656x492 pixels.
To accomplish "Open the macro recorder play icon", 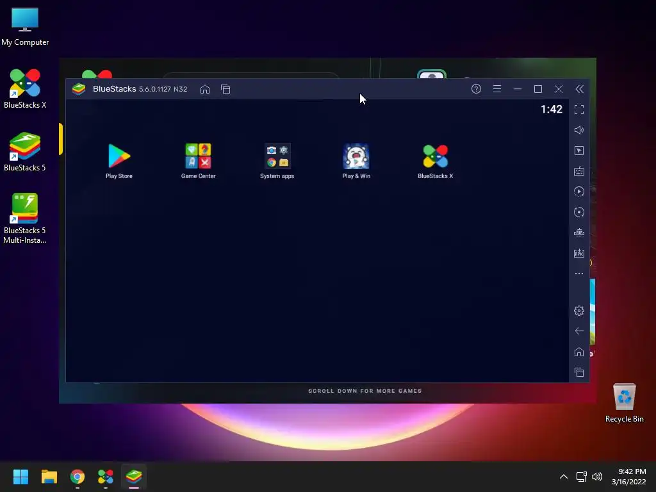I will tap(579, 192).
